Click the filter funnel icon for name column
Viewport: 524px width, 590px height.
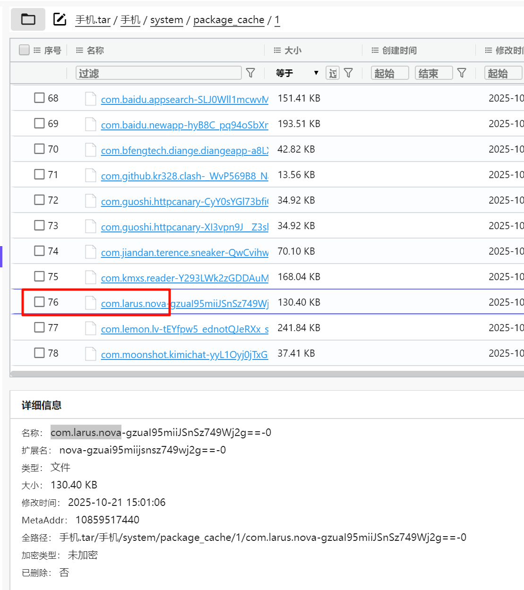click(x=250, y=73)
